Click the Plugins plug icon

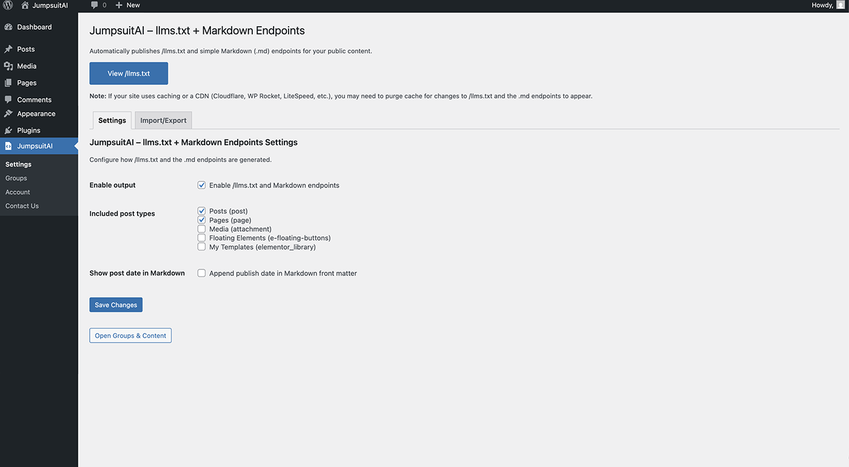pyautogui.click(x=8, y=130)
